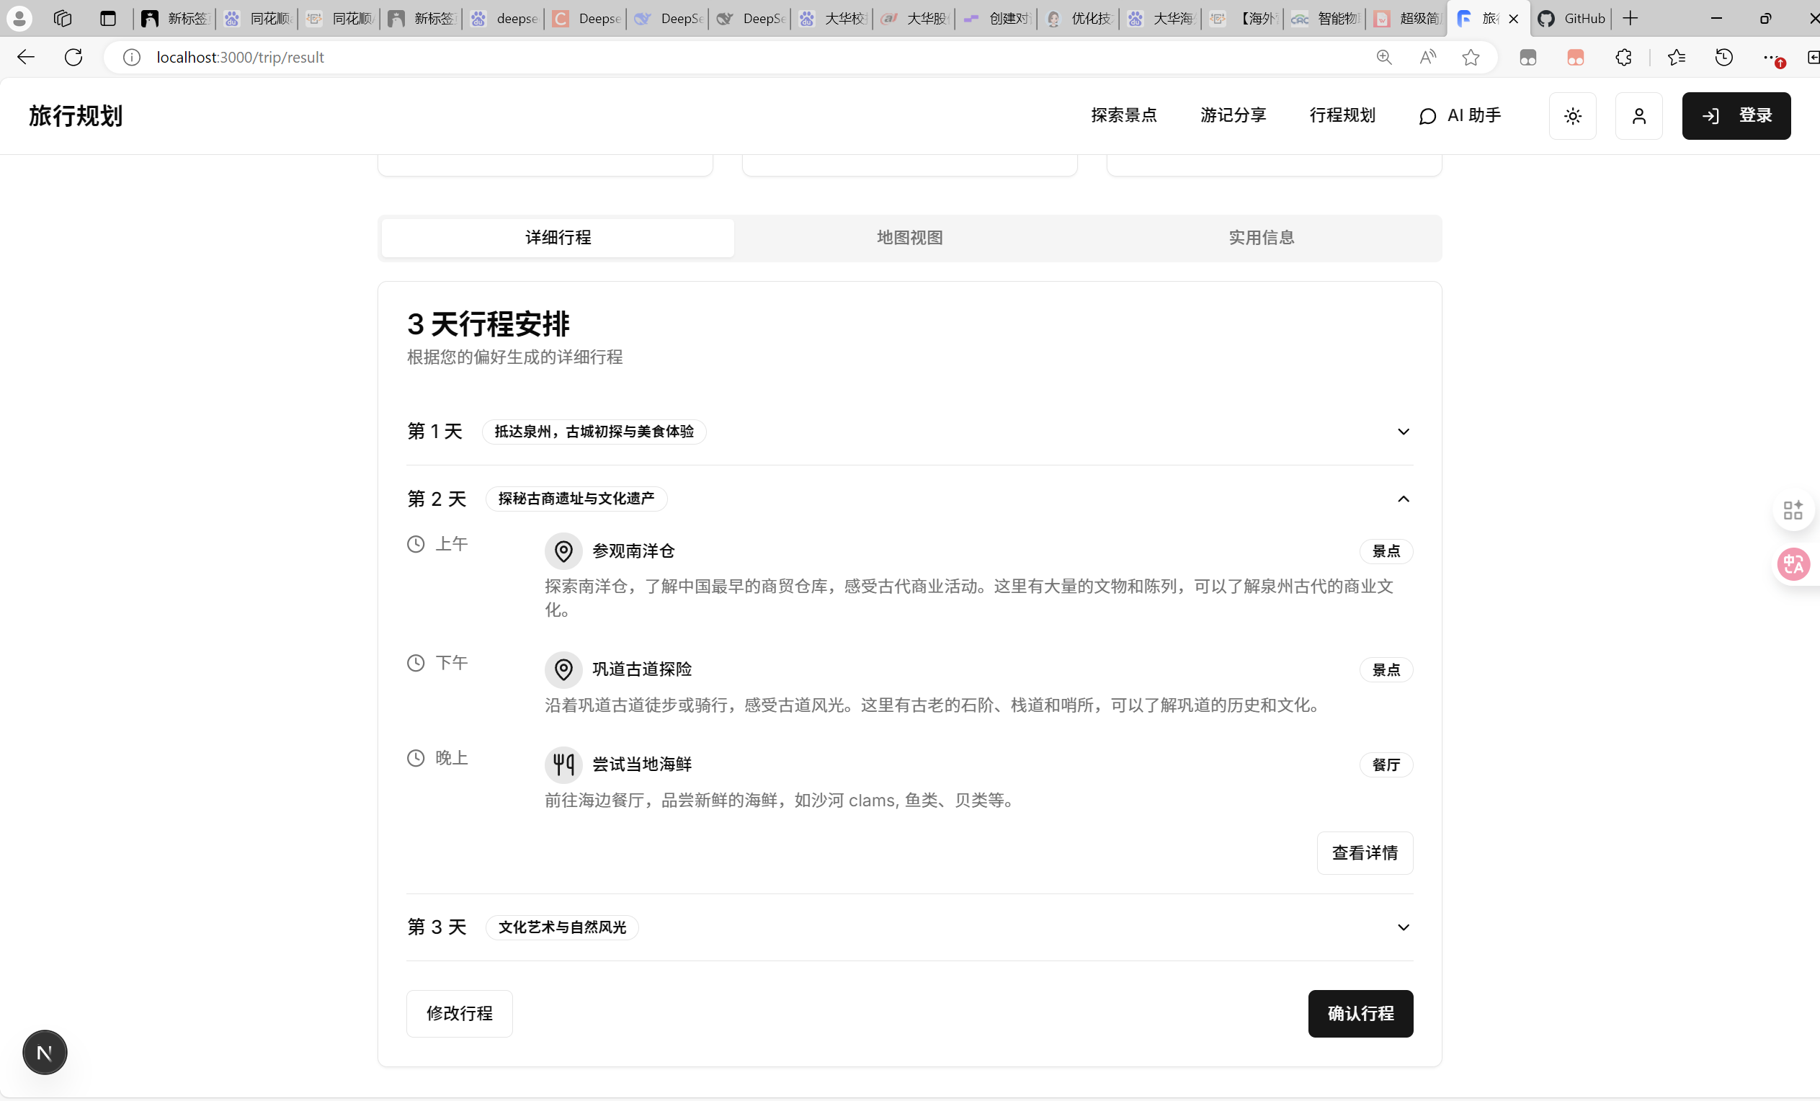
Task: Click the 确认行程 button
Action: point(1360,1013)
